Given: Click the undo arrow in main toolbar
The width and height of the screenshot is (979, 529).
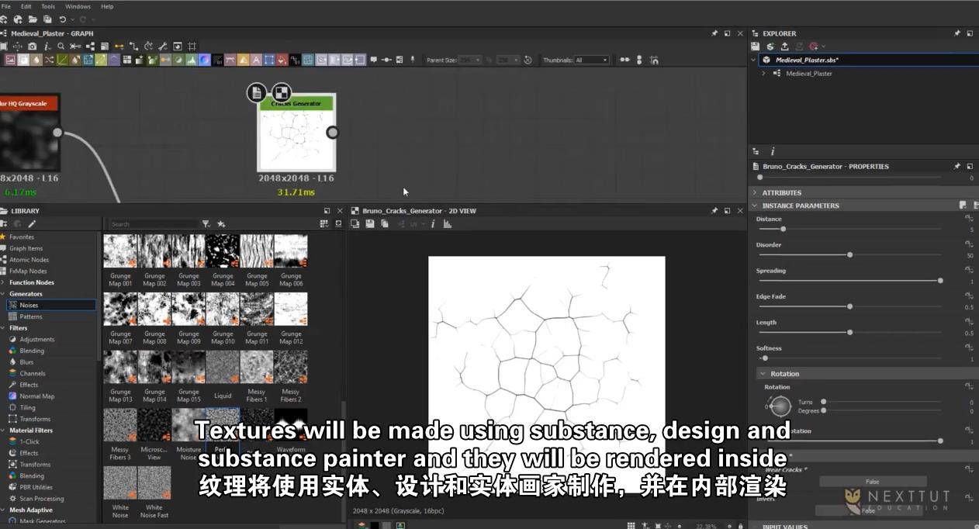Looking at the screenshot, I should [64, 19].
